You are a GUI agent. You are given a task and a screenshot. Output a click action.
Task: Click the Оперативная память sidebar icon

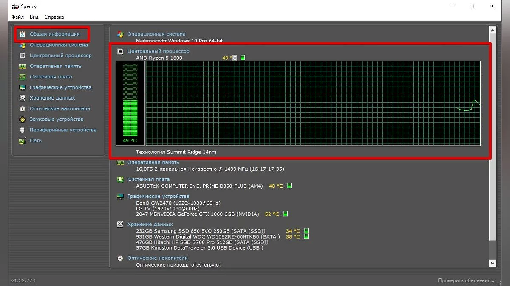[23, 66]
